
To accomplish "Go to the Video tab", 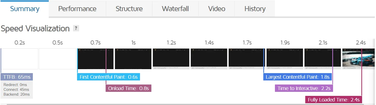I will [217, 9].
